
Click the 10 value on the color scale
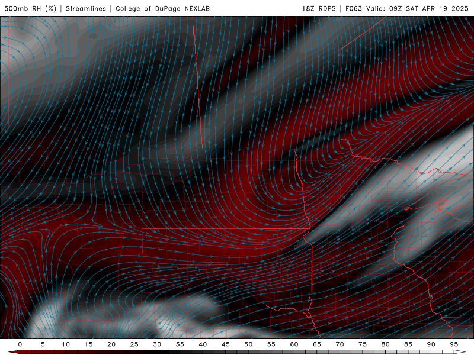click(x=66, y=344)
